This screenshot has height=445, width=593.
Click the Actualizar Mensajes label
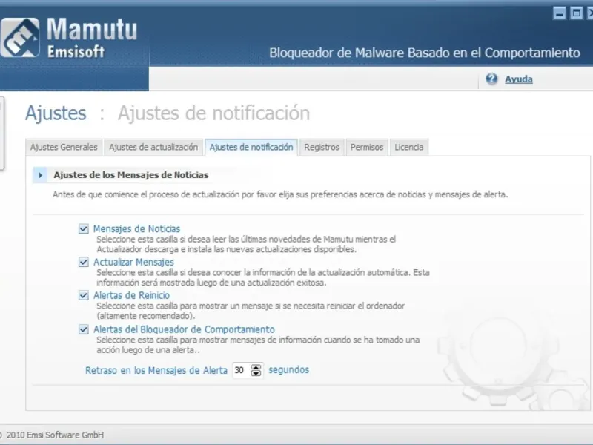click(x=133, y=263)
